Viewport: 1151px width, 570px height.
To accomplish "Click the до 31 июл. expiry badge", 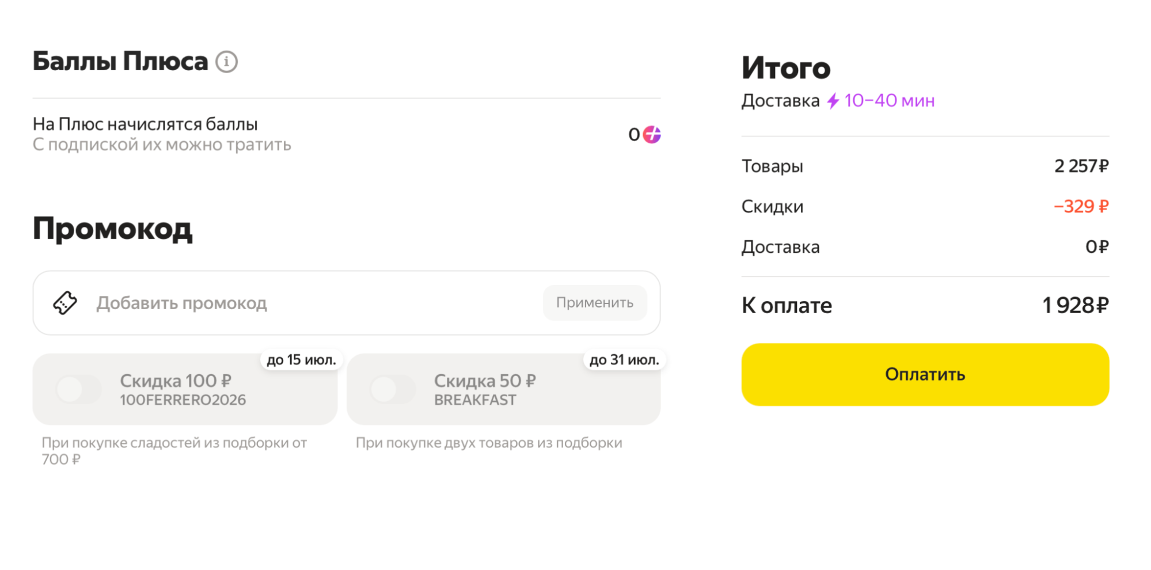I will point(624,360).
